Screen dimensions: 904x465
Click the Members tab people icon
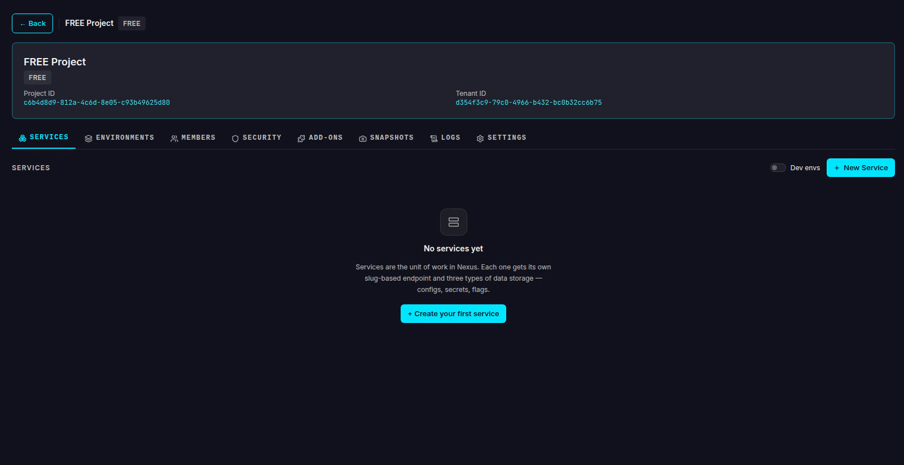click(174, 139)
